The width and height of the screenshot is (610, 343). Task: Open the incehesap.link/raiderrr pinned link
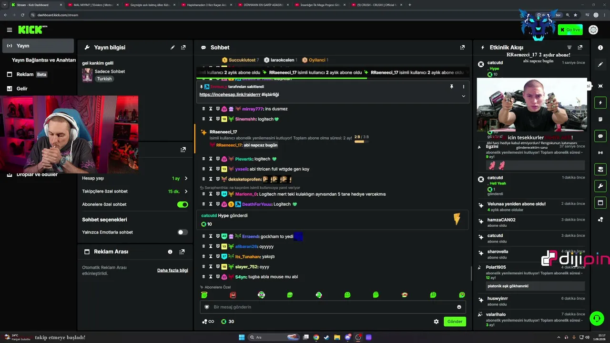click(229, 95)
